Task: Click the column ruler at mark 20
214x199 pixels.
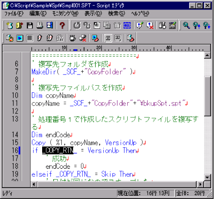Action: tap(99, 48)
